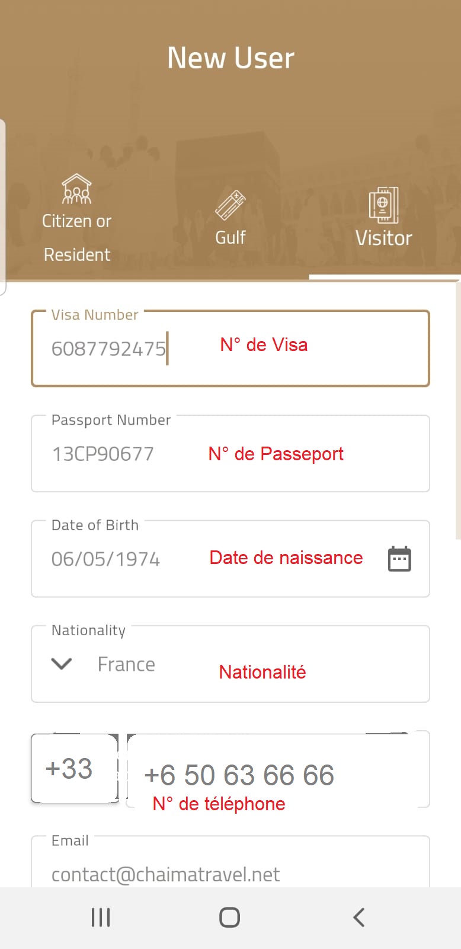Tap the New User header title
This screenshot has width=461, height=949.
click(x=230, y=58)
